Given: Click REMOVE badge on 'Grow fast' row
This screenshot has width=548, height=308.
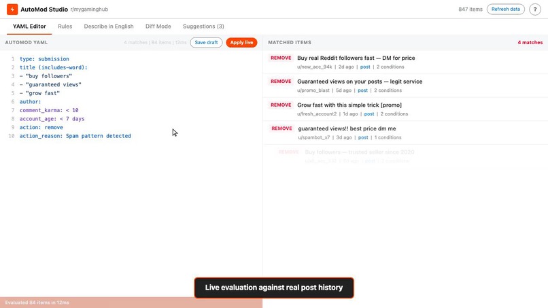Looking at the screenshot, I should (281, 105).
